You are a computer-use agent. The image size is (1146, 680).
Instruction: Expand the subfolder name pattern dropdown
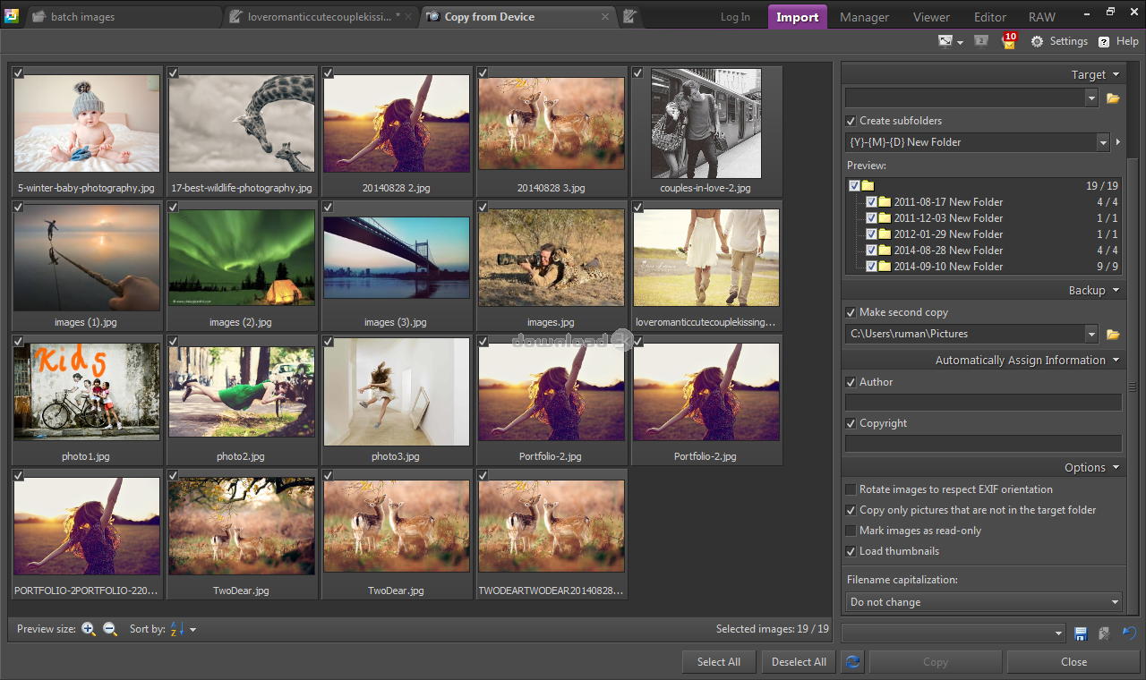click(x=1103, y=142)
